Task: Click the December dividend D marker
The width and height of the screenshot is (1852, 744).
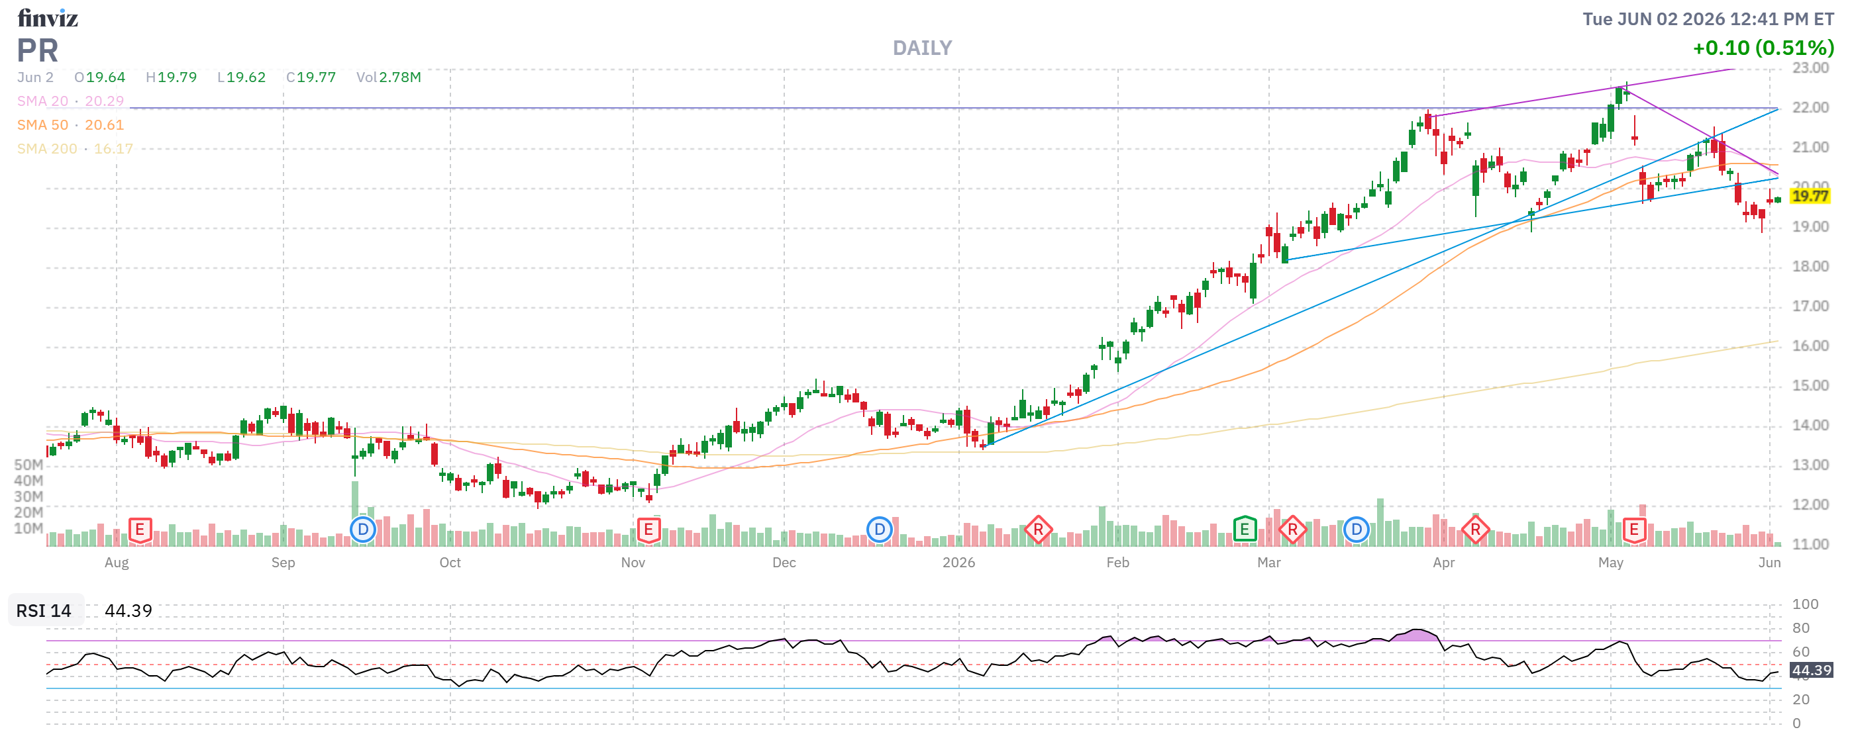Action: (x=879, y=530)
